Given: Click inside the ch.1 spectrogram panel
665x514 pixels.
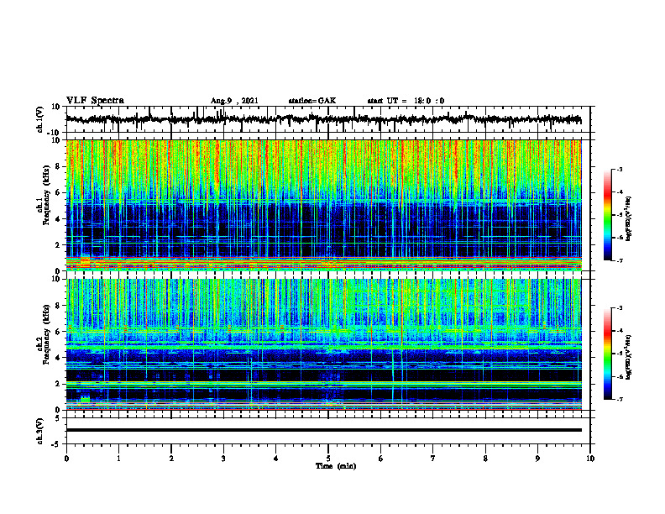Looking at the screenshot, I should pyautogui.click(x=323, y=205).
